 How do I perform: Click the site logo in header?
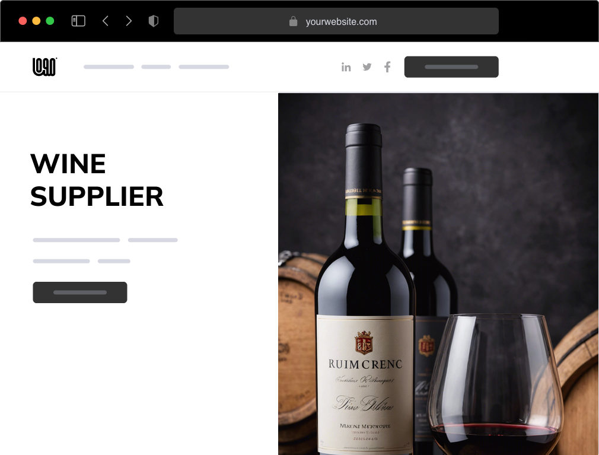coord(44,67)
